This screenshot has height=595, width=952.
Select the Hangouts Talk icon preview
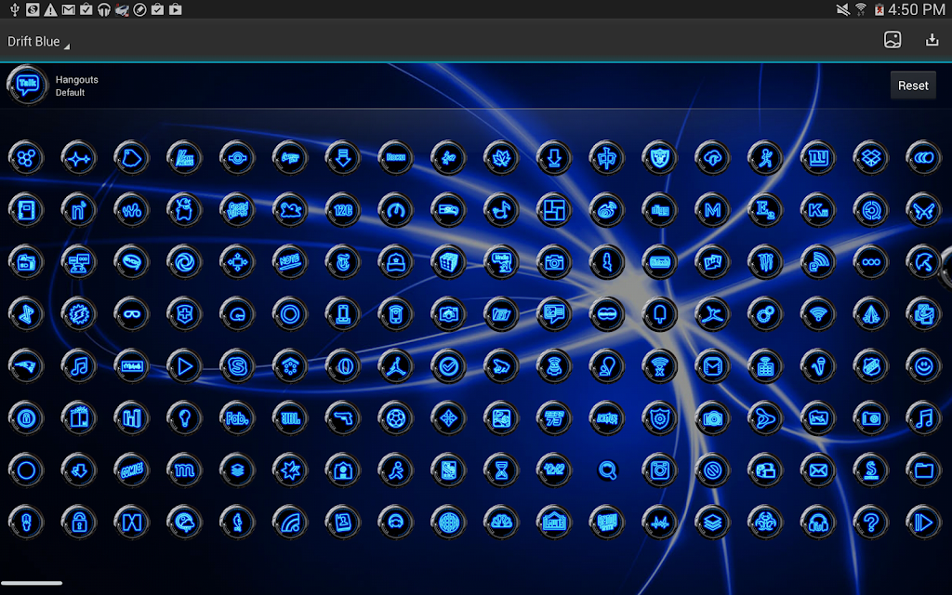(27, 85)
